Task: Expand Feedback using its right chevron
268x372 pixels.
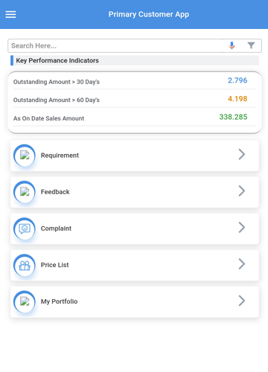Action: (x=242, y=190)
